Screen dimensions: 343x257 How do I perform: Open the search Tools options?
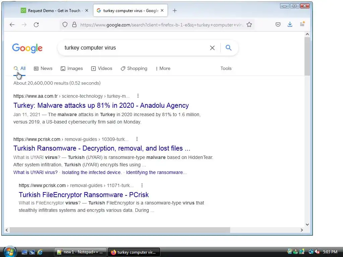pyautogui.click(x=226, y=68)
